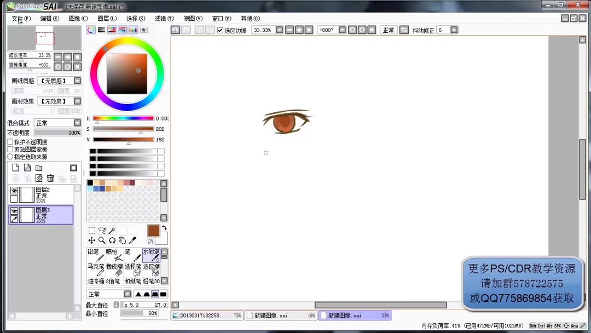Swap foreground and background colors with the arrow
Image resolution: width=591 pixels, height=333 pixels.
(x=164, y=227)
